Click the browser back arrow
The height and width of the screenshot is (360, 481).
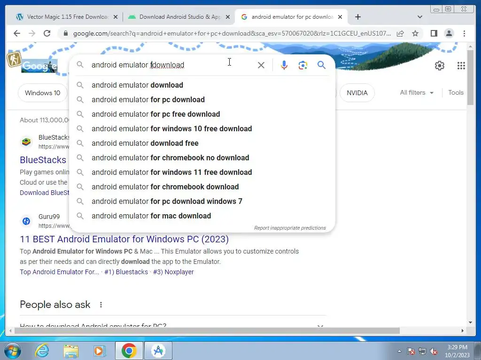pos(17,33)
